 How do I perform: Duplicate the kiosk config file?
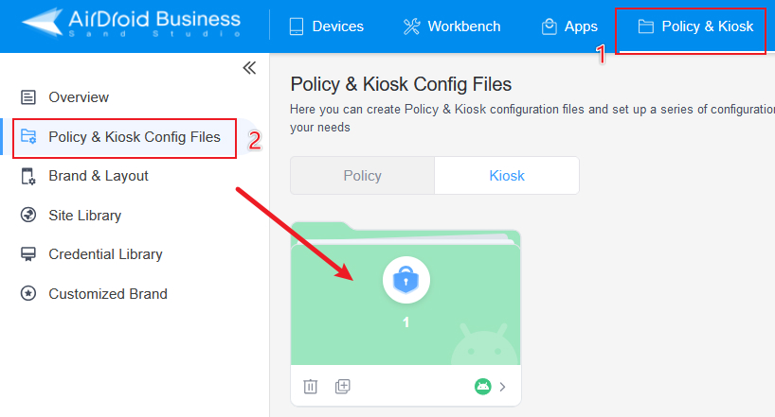click(x=343, y=387)
